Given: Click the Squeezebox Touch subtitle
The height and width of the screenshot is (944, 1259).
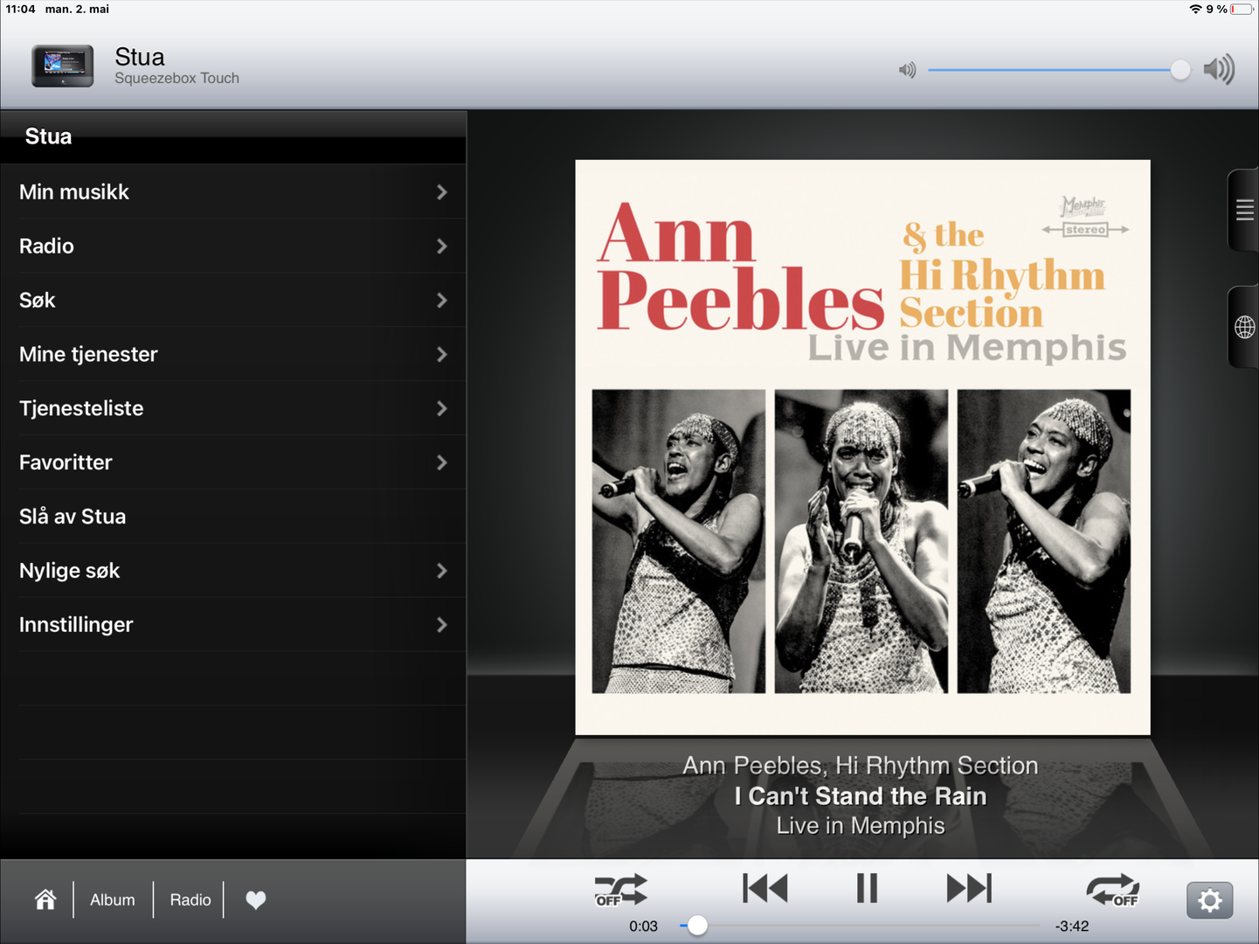Looking at the screenshot, I should (x=176, y=78).
